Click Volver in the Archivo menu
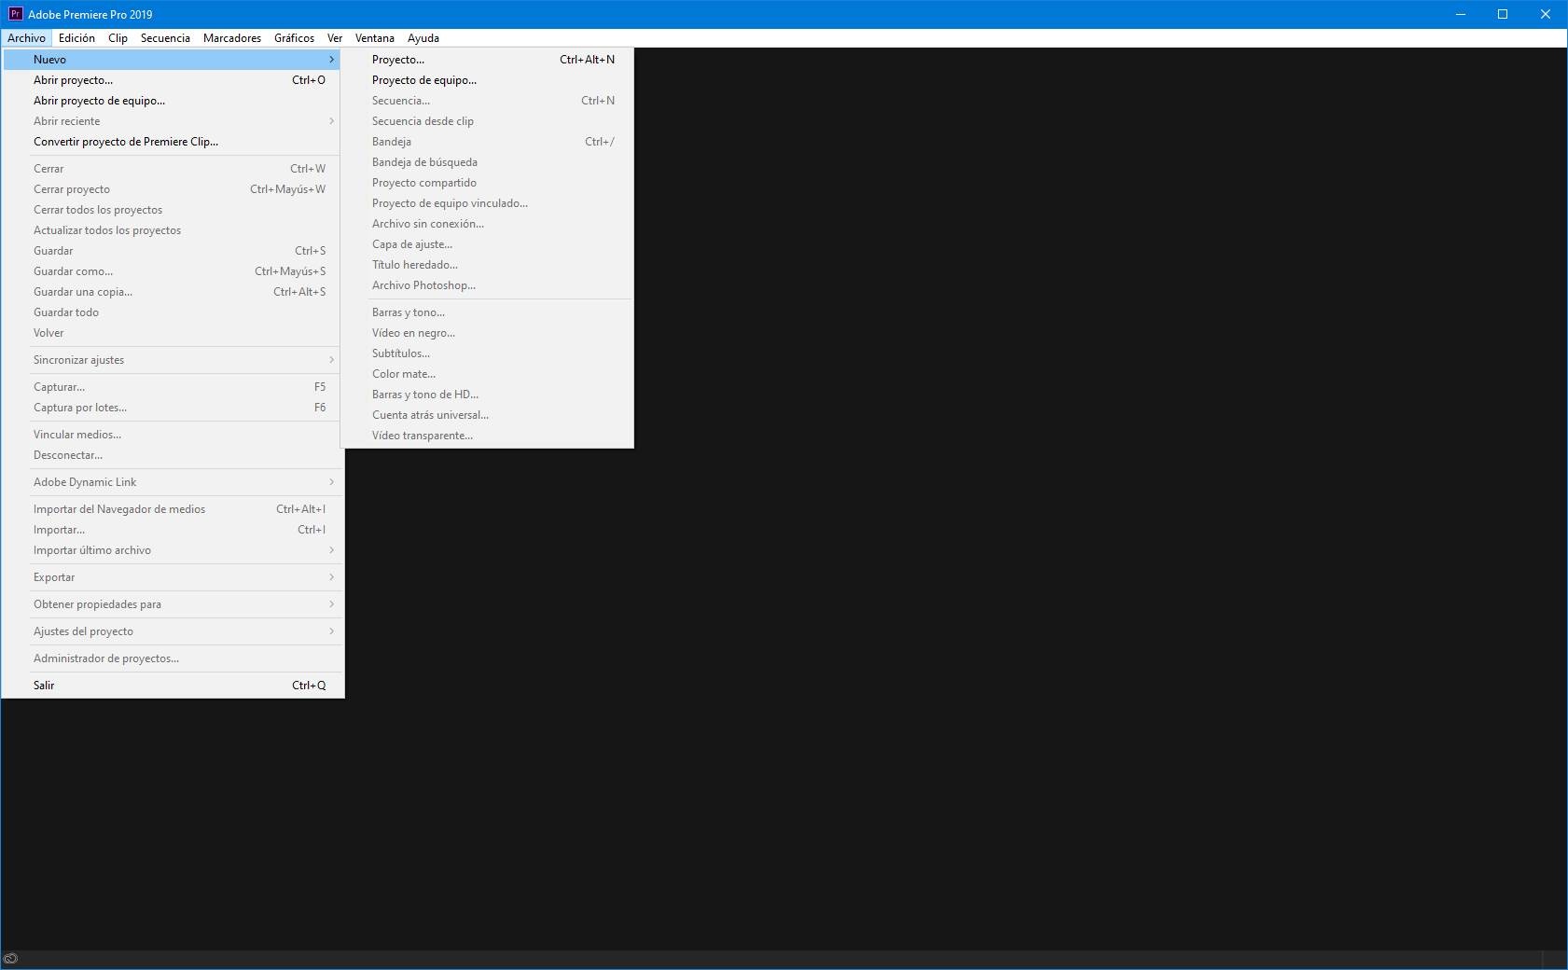This screenshot has width=1568, height=970. [x=173, y=333]
